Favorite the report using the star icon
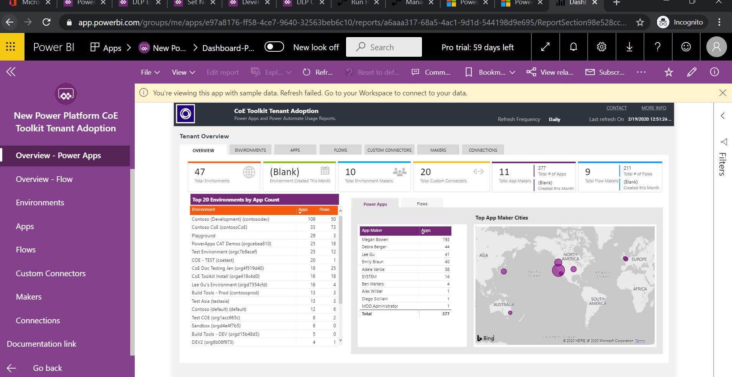The image size is (732, 377). tap(668, 72)
